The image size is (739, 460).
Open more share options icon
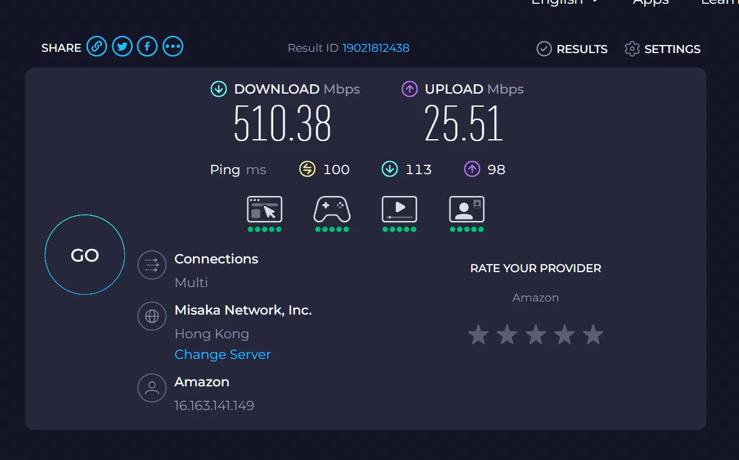tap(173, 47)
